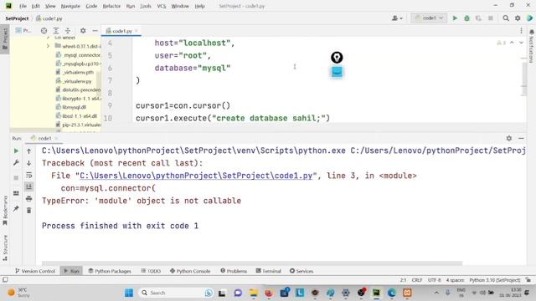Click horizontal scrollbar in Run console
This screenshot has width=536, height=301.
tap(252, 263)
